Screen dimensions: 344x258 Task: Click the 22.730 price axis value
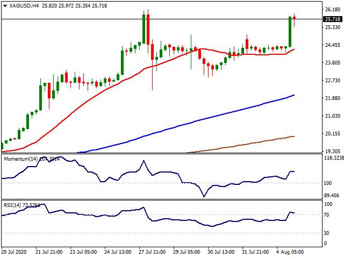(x=333, y=81)
